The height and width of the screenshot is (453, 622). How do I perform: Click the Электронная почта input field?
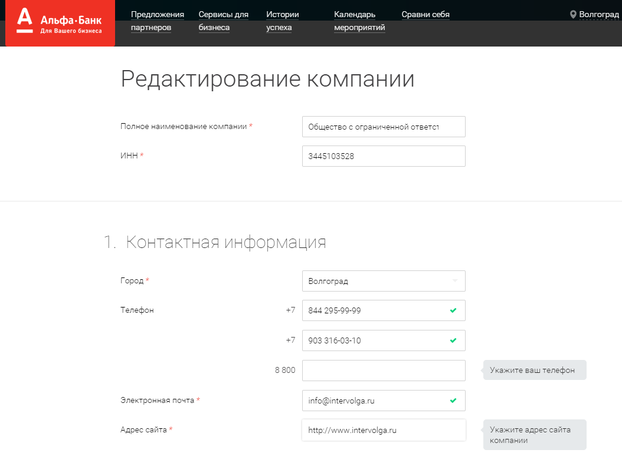(x=384, y=401)
